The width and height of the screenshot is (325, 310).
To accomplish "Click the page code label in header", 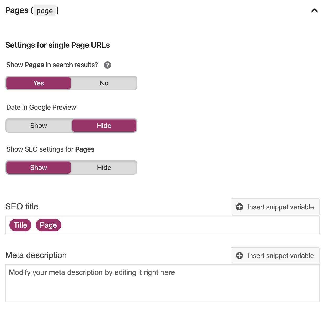I will [x=45, y=10].
